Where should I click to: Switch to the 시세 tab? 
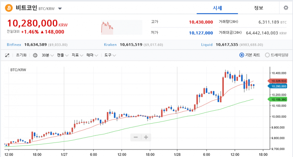coord(217,8)
